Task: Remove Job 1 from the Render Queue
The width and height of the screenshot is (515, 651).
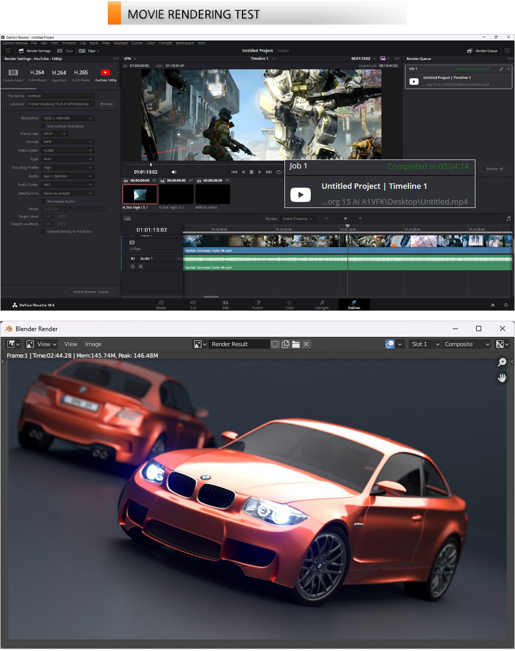Action: tap(508, 69)
